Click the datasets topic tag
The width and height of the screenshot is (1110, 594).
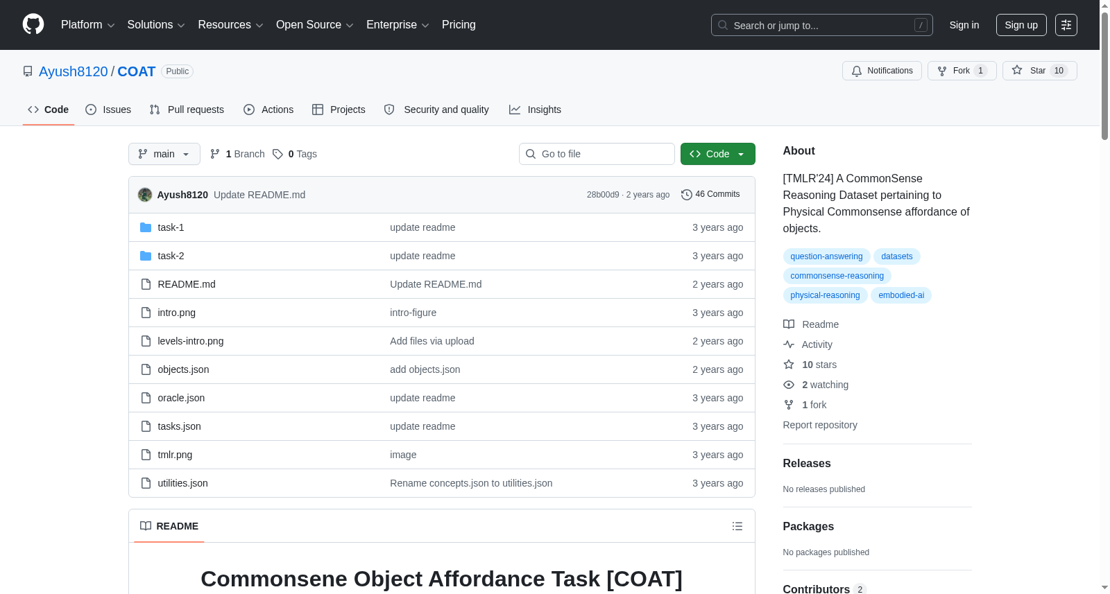pyautogui.click(x=897, y=256)
